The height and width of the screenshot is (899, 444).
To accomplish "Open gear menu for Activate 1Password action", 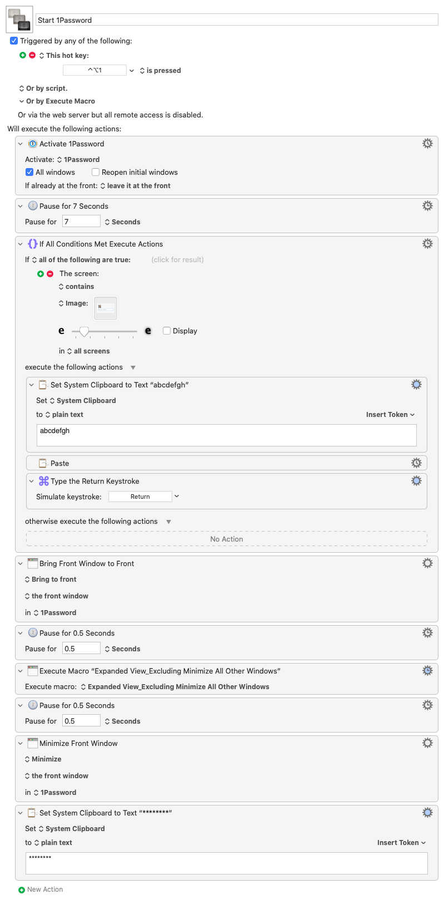I will 427,144.
